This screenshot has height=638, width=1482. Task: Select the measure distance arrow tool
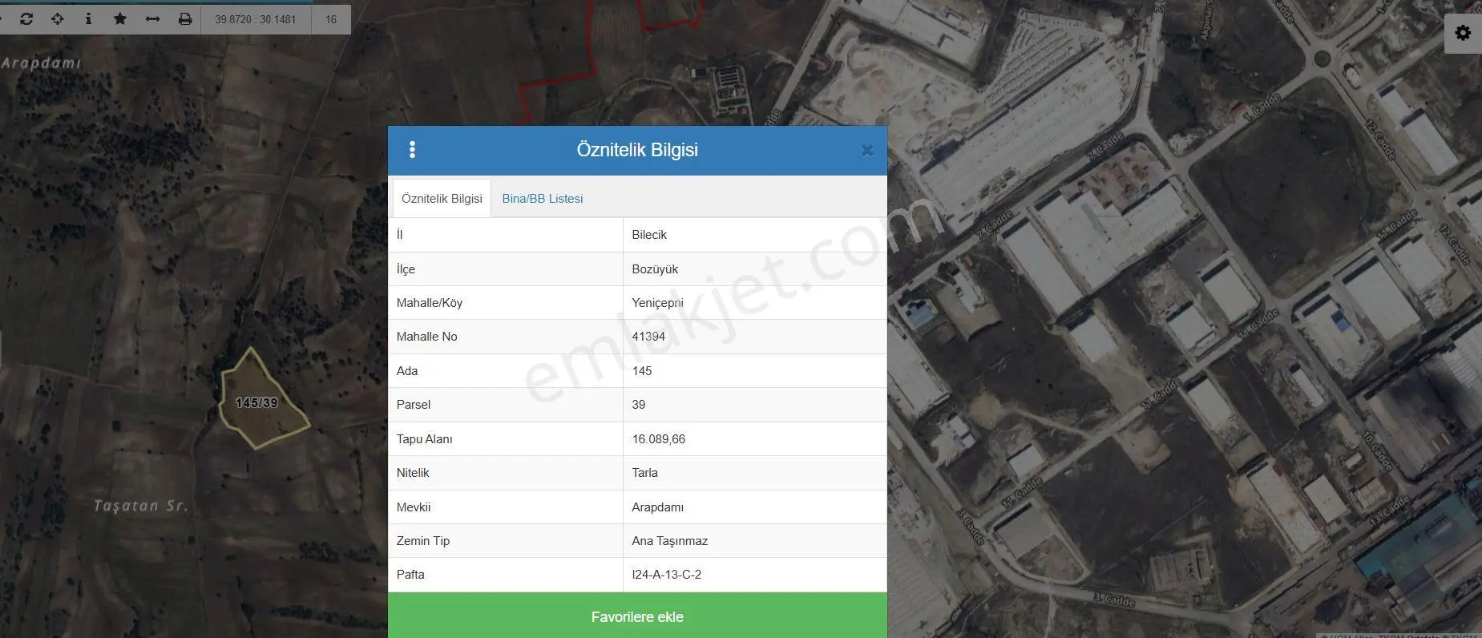click(152, 18)
